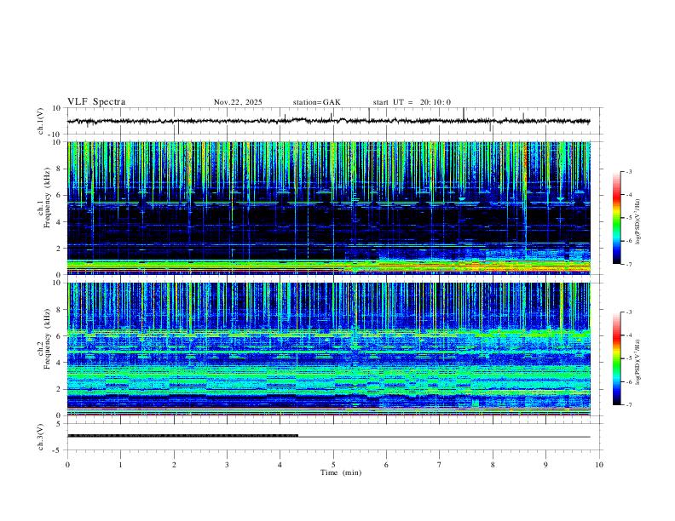The image size is (675, 521).
Task: Click the "-5" tick on ch.3(V) axis
Action: click(x=58, y=450)
